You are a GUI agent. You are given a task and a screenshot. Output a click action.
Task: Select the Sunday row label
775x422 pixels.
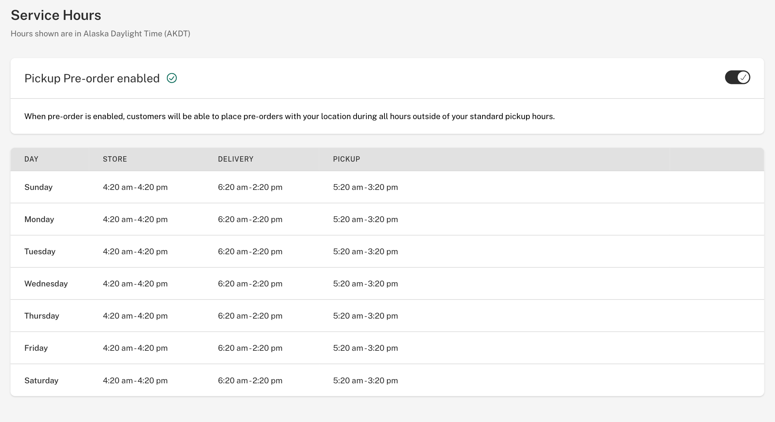click(38, 187)
